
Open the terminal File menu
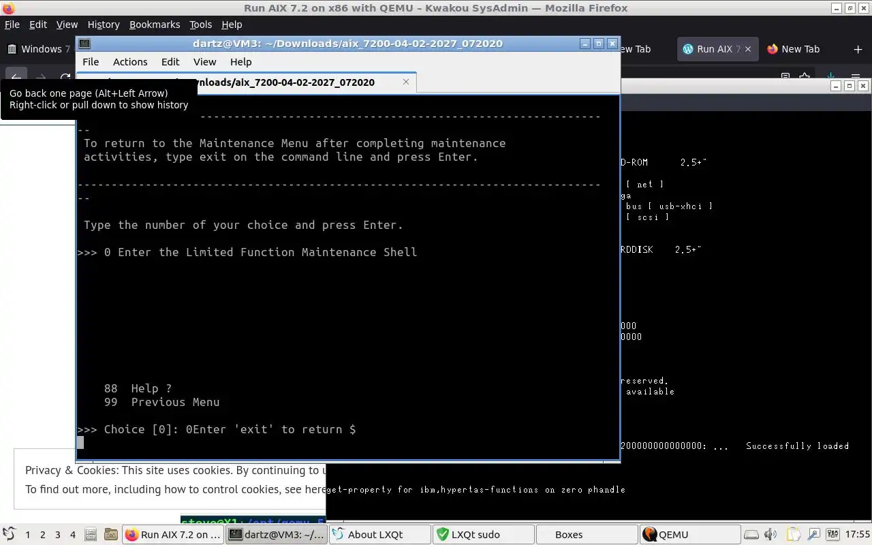(x=91, y=61)
